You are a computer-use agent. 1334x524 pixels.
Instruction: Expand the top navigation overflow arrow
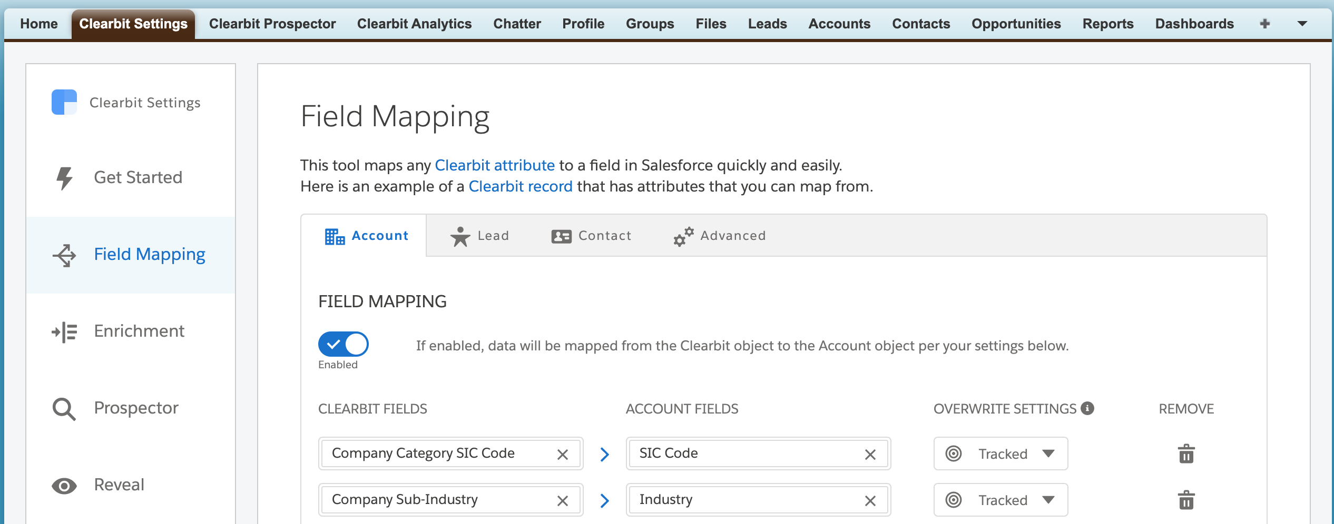point(1302,24)
